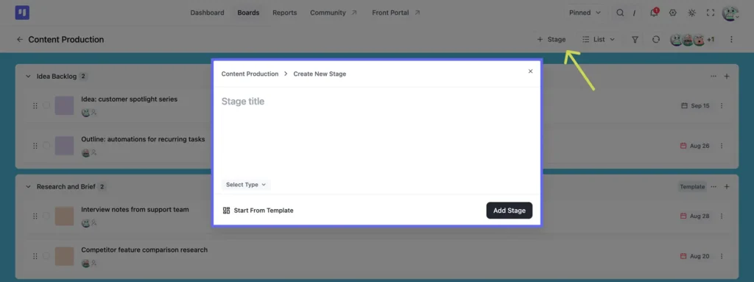The height and width of the screenshot is (282, 754).
Task: Open Research and Brief stage options ellipsis
Action: (x=713, y=187)
